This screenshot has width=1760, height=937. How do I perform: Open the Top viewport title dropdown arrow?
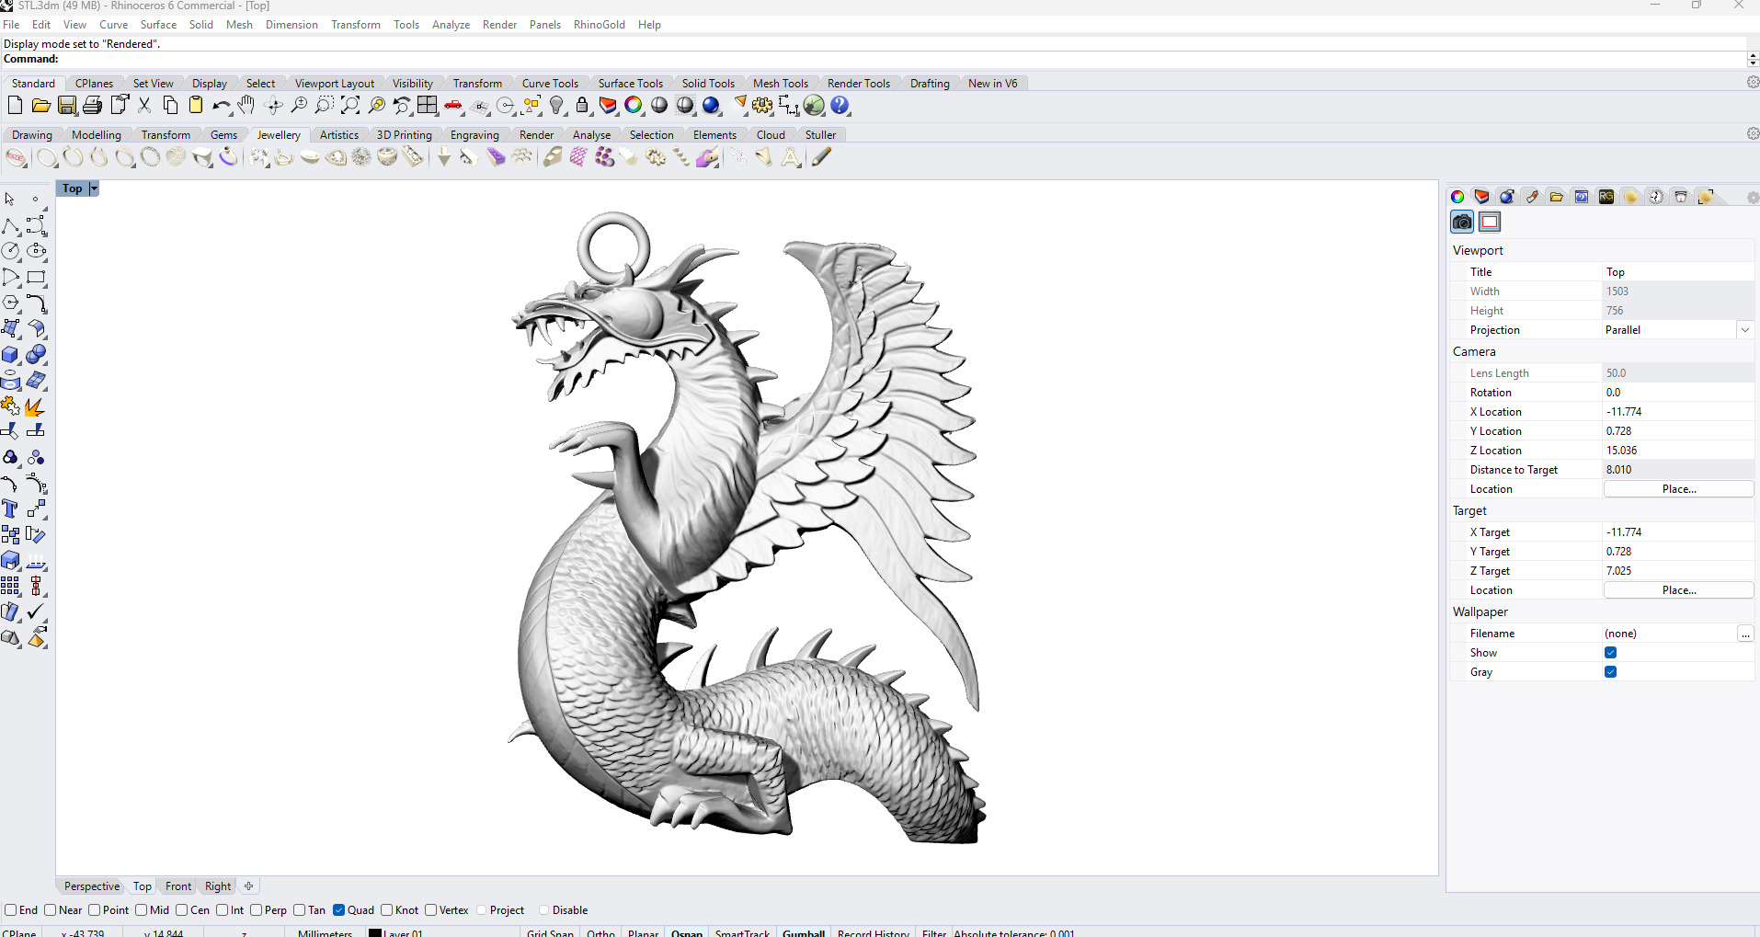94,189
